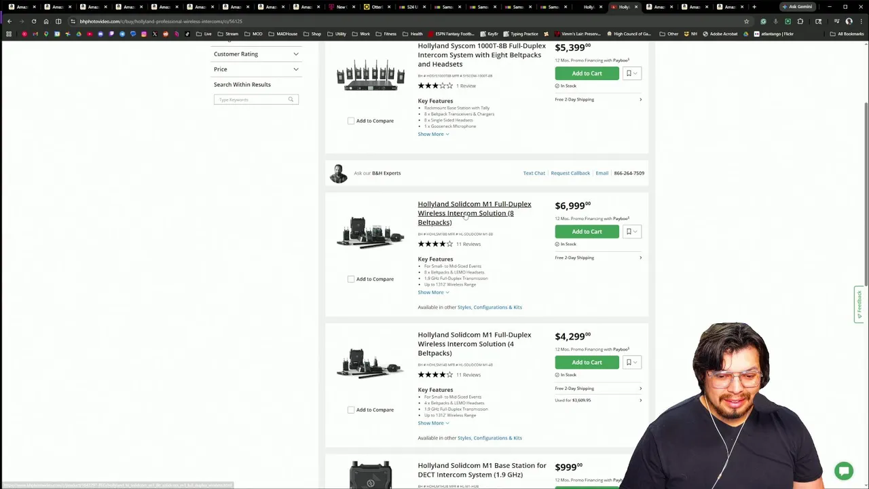Open a new browser tab with plus
The image size is (869, 489).
754,7
